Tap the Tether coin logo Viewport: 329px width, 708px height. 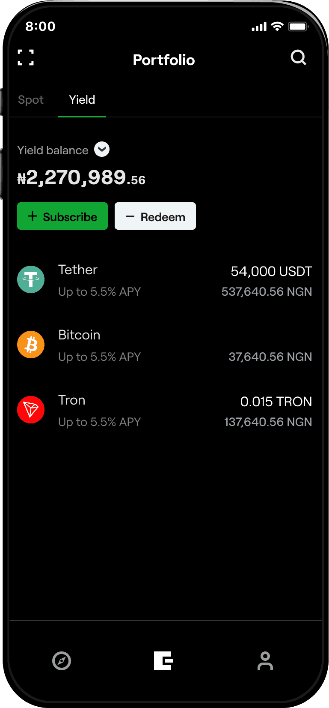pyautogui.click(x=31, y=279)
